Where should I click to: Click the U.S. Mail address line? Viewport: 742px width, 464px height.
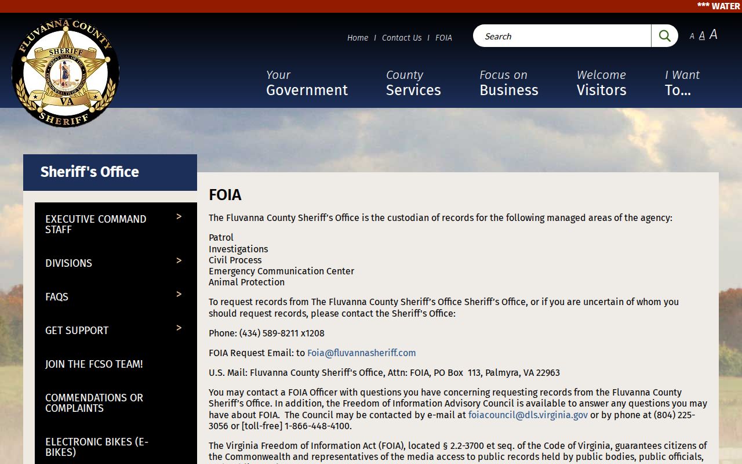click(x=384, y=373)
